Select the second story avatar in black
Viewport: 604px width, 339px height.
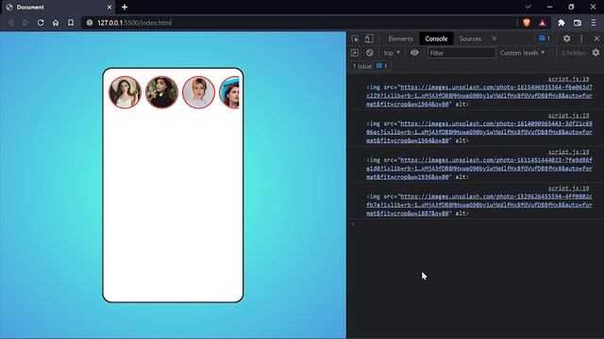click(161, 92)
